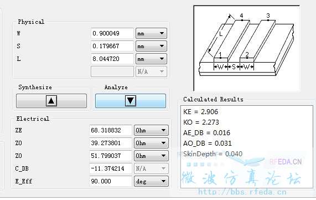This screenshot has height=200, width=316.
Task: Click the Electrical group label
Action: pyautogui.click(x=33, y=119)
